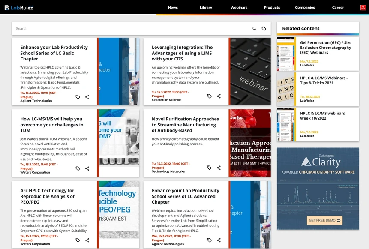Click the LC Basic Chapter card thumbnail image
This screenshot has width=369, height=249.
(119, 71)
